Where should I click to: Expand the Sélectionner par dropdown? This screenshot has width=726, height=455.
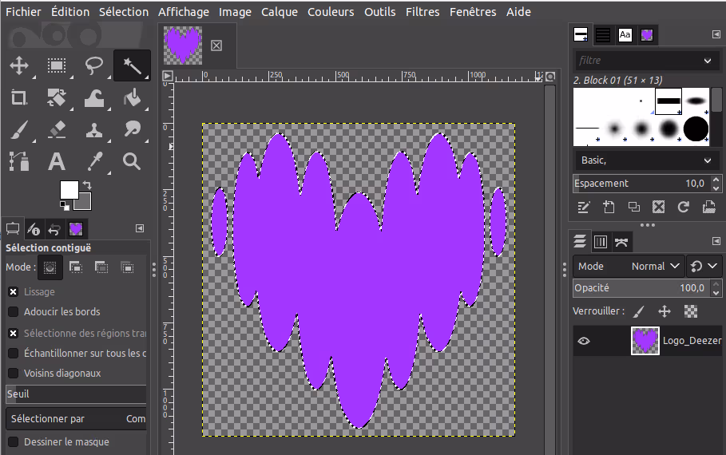(x=77, y=419)
